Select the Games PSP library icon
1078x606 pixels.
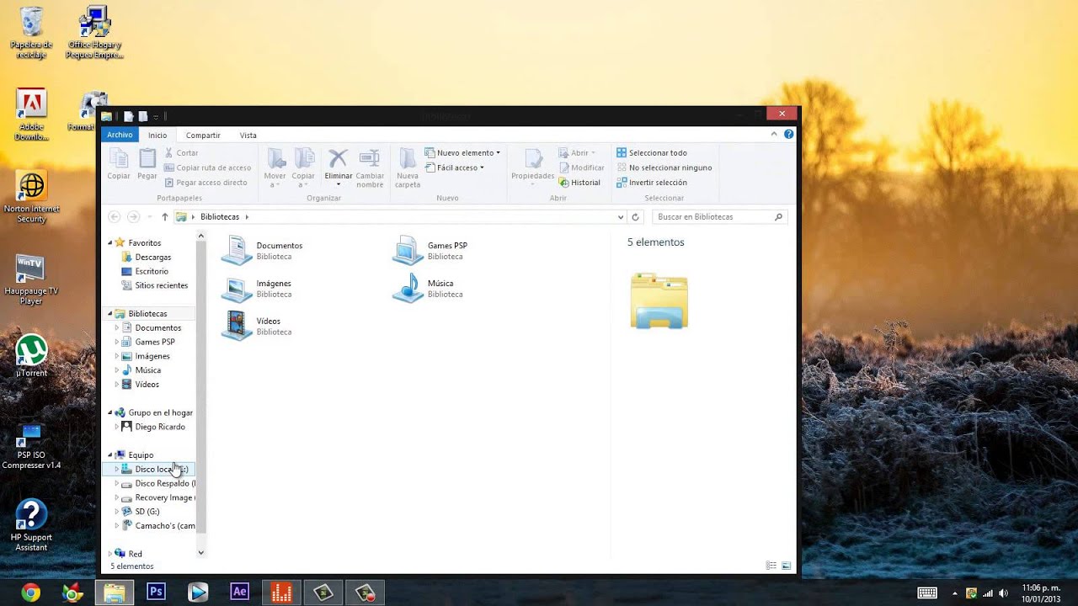tap(408, 250)
